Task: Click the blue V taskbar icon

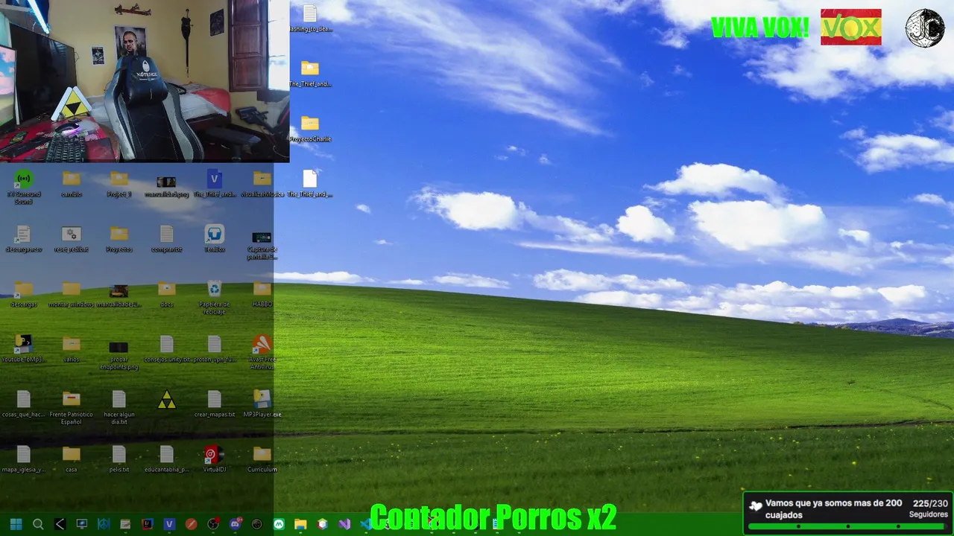Action: tap(169, 524)
